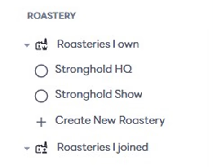Tap the plus sign before Create New Roastery
This screenshot has height=167, width=213.
pos(41,122)
